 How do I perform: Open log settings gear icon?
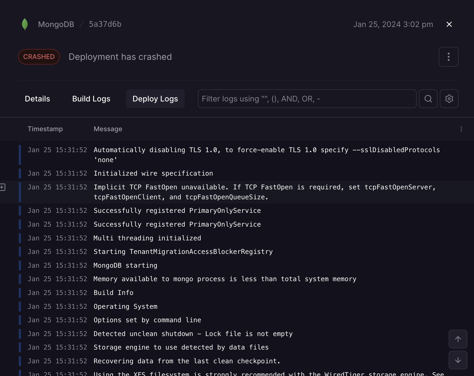point(449,99)
